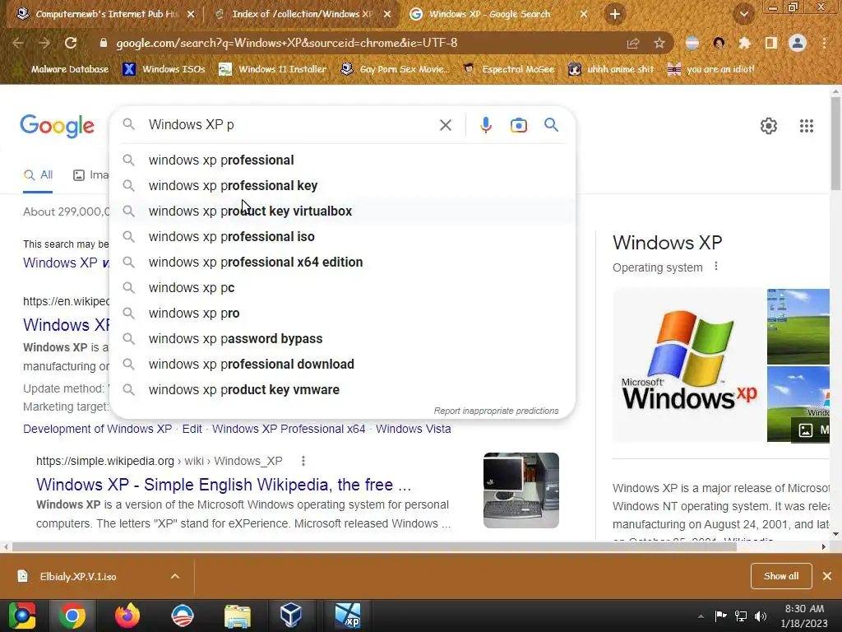Click the address bar URL
This screenshot has height=632, width=842.
(x=287, y=43)
